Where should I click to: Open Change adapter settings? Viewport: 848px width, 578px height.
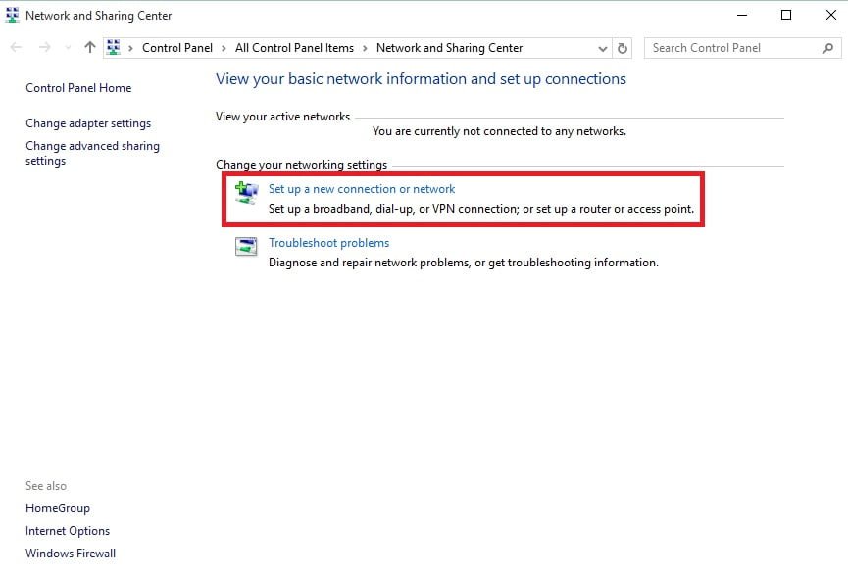tap(88, 123)
